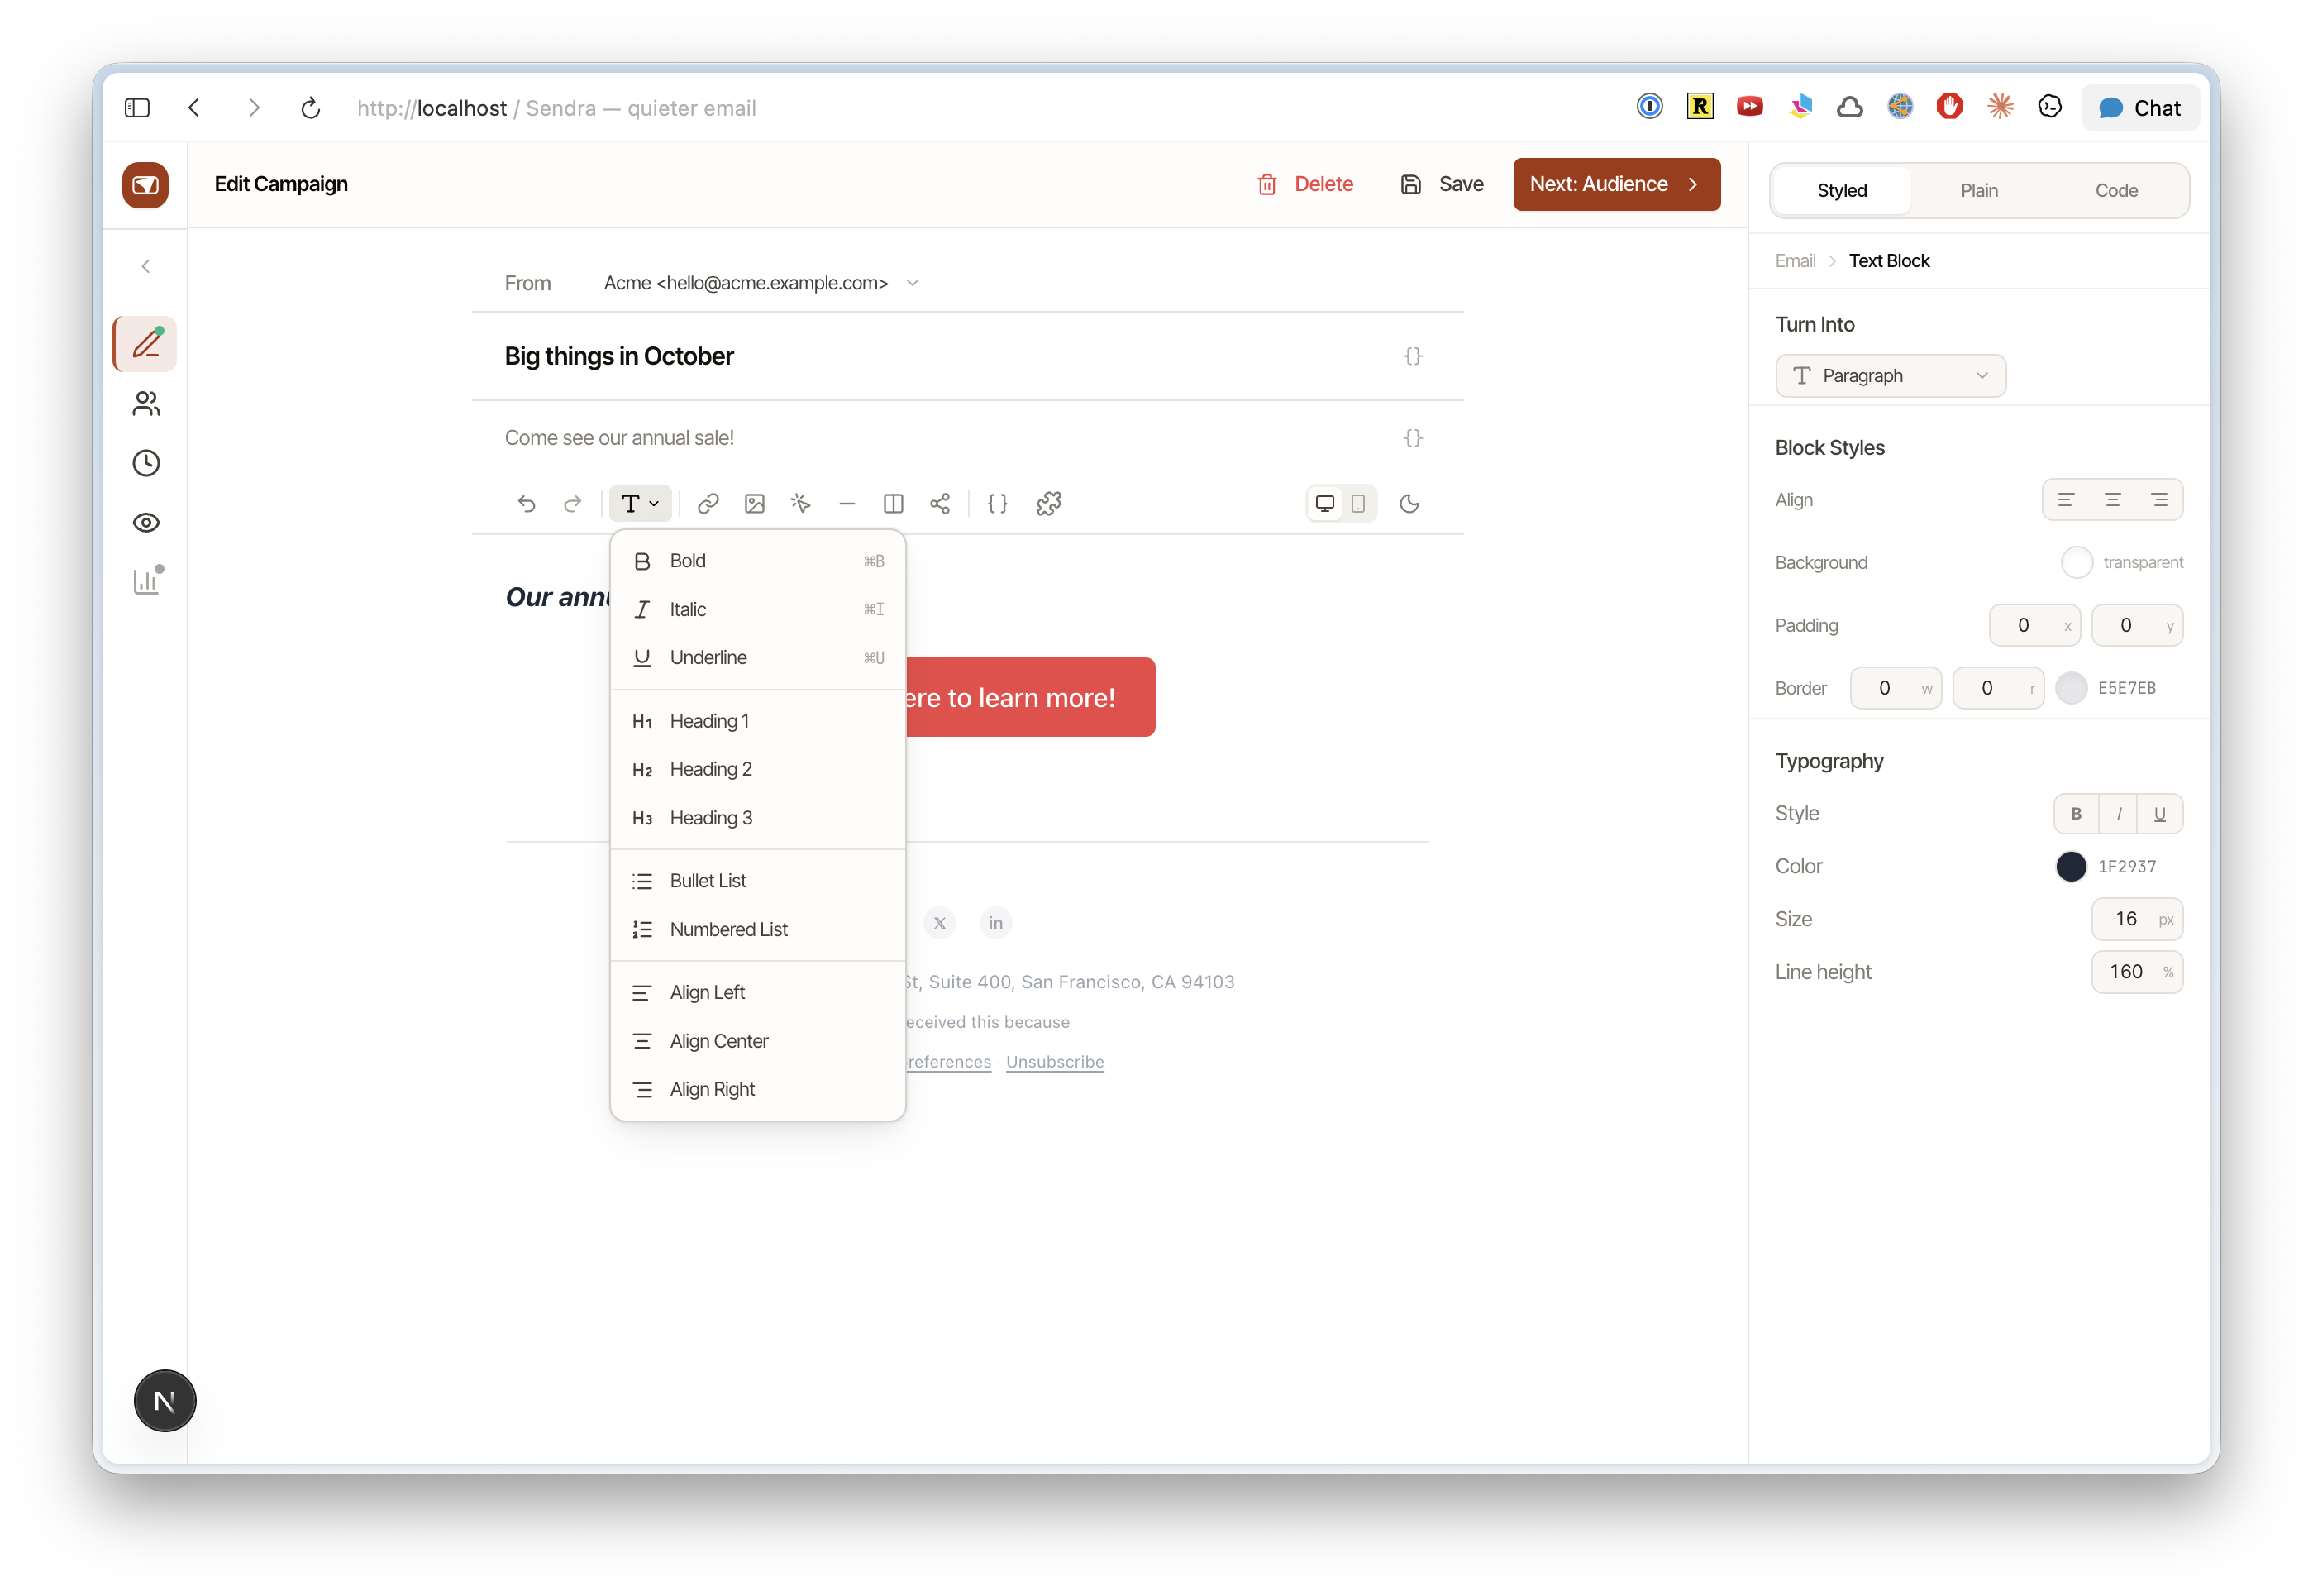Image resolution: width=2313 pixels, height=1596 pixels.
Task: Insert a variable with curly braces toolbar icon
Action: coord(998,504)
